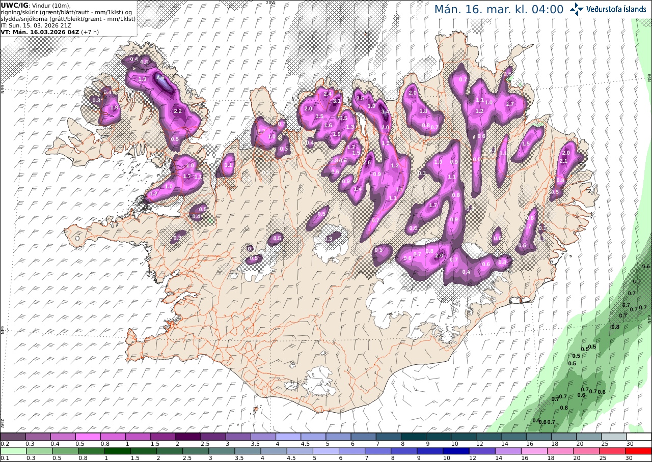Screen dimensions: 652x462
Task: Click the 0.1 label on the rain legend
Action: tap(4, 458)
